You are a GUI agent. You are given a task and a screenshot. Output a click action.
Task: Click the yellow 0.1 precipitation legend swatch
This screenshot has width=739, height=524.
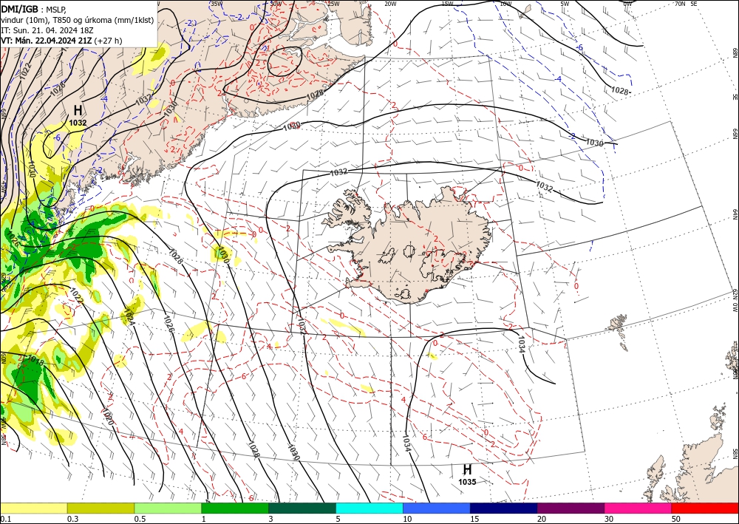[33, 508]
